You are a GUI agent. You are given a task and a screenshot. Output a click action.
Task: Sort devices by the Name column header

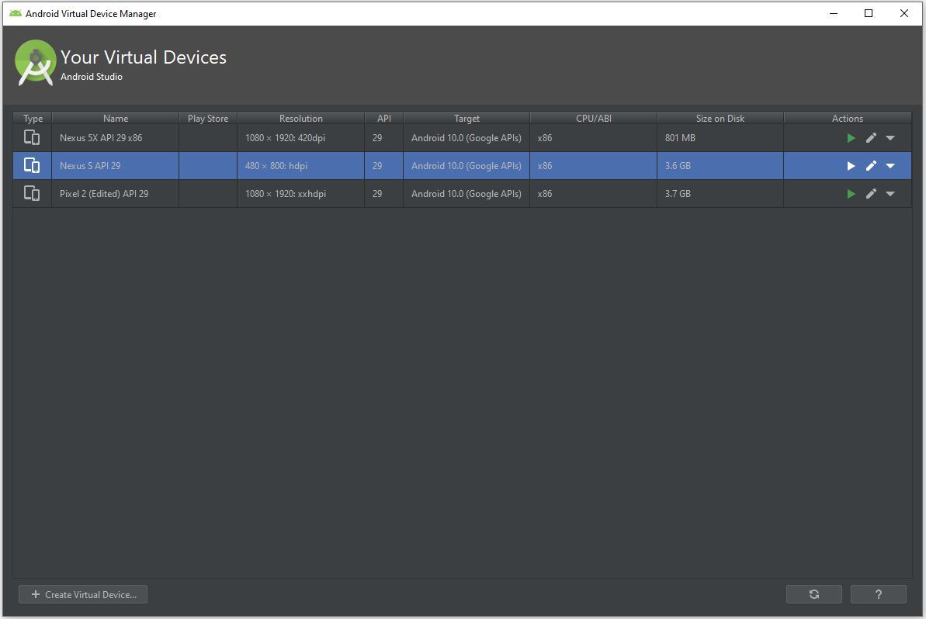click(115, 119)
